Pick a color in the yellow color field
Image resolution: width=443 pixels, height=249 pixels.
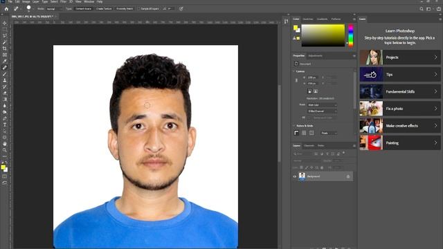point(323,35)
